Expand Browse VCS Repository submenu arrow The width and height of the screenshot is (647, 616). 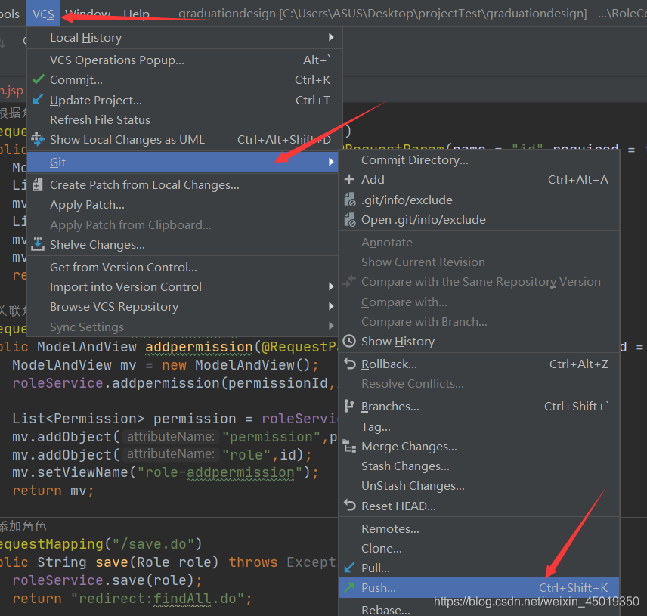(x=331, y=306)
